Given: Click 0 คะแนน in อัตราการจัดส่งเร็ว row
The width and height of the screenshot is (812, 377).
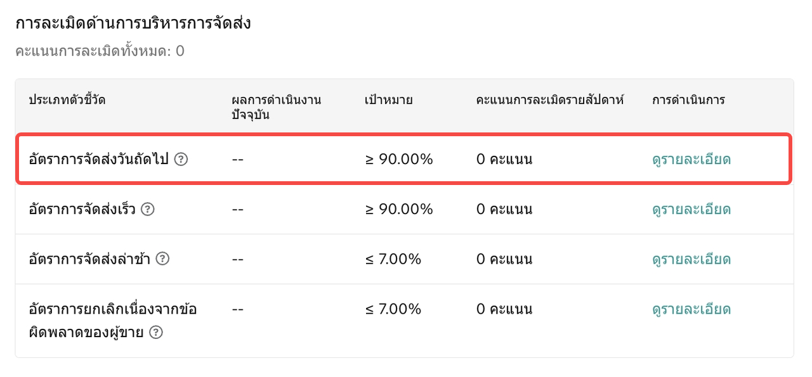Looking at the screenshot, I should (x=504, y=209).
